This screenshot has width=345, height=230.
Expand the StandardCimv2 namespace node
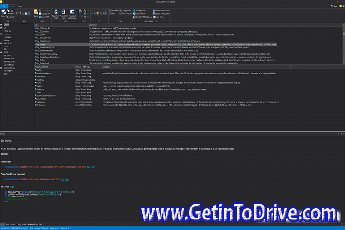[x=1, y=68]
